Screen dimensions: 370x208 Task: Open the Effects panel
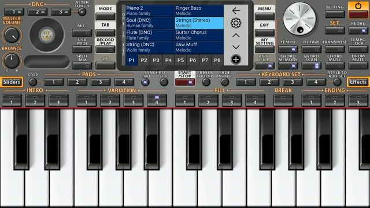(358, 82)
